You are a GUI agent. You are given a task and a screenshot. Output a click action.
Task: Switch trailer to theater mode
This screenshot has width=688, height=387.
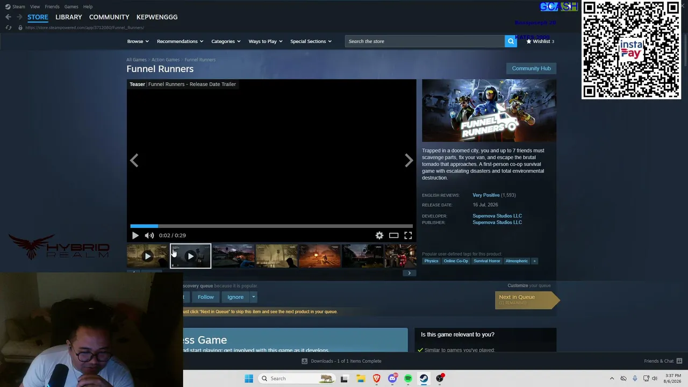(x=394, y=235)
